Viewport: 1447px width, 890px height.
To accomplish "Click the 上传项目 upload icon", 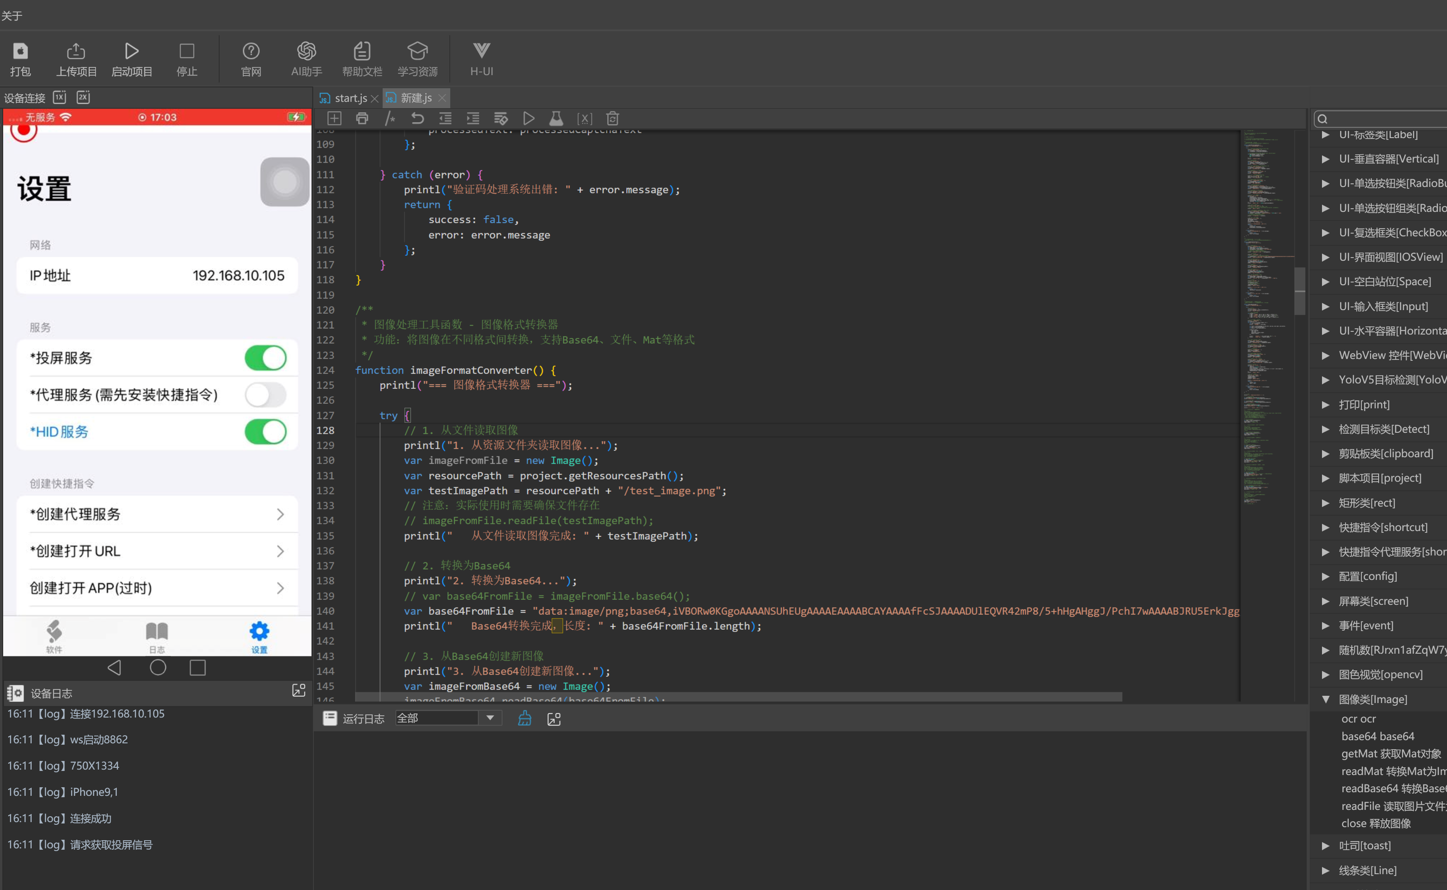I will click(x=76, y=51).
